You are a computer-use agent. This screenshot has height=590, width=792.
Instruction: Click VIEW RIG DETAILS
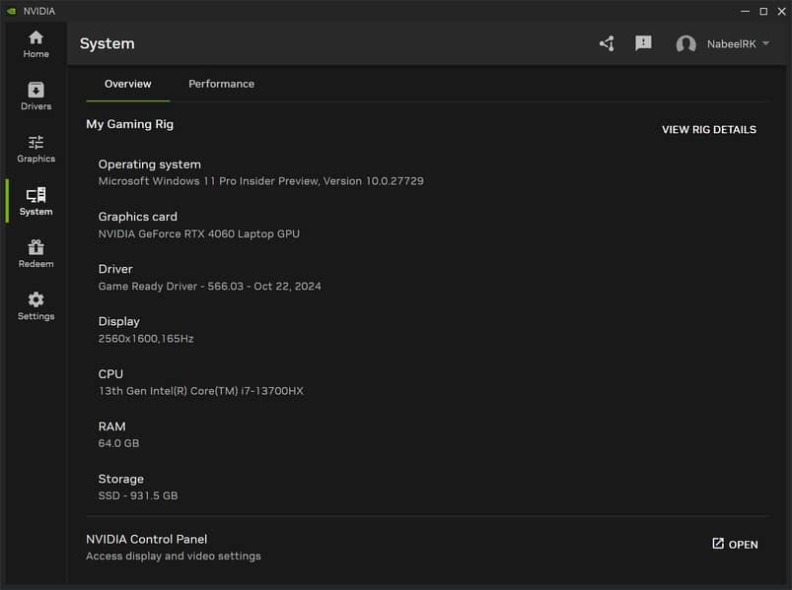pos(708,130)
